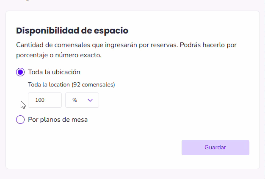
Task: Click the % symbol inside the combo box
Action: click(x=75, y=100)
